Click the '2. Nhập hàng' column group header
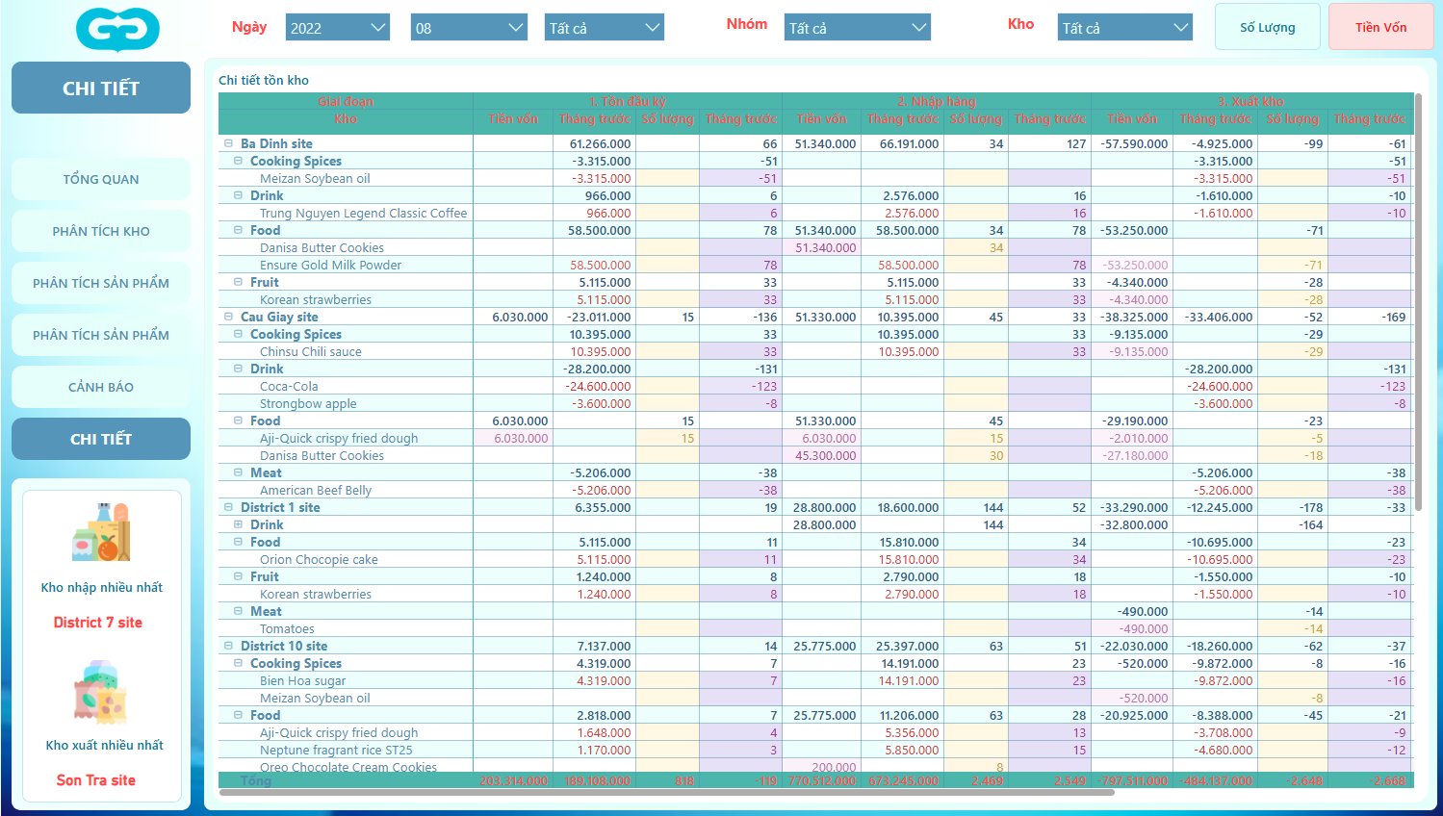Viewport: 1443px width, 816px height. tap(937, 101)
